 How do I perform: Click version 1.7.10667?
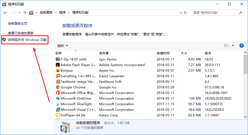212,115
